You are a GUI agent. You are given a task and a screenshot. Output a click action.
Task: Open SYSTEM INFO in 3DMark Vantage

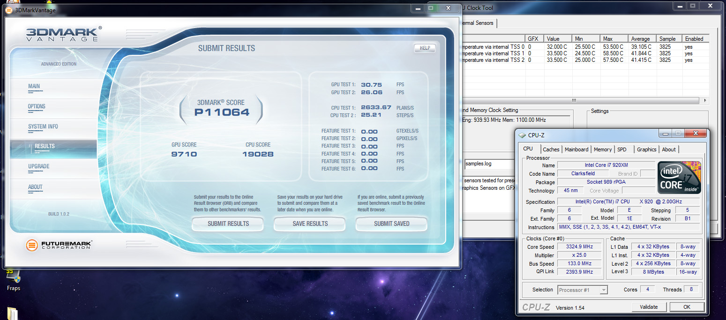pos(43,127)
